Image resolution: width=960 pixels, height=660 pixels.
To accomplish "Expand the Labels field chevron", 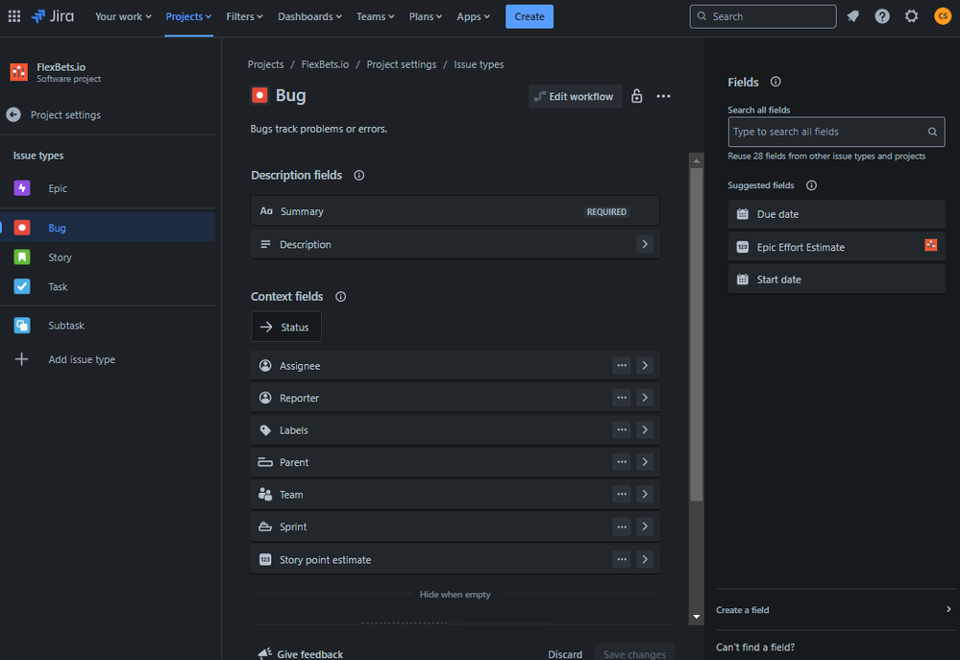I will coord(645,429).
